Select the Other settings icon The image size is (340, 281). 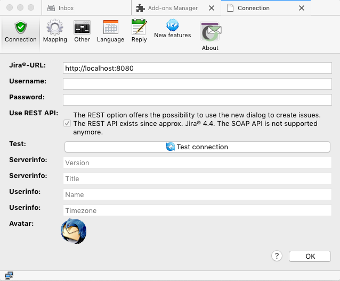click(82, 31)
